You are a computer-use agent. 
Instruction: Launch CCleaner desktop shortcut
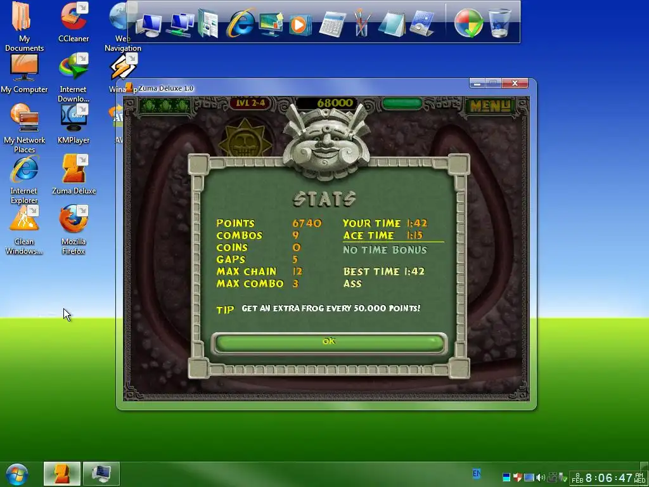74,22
